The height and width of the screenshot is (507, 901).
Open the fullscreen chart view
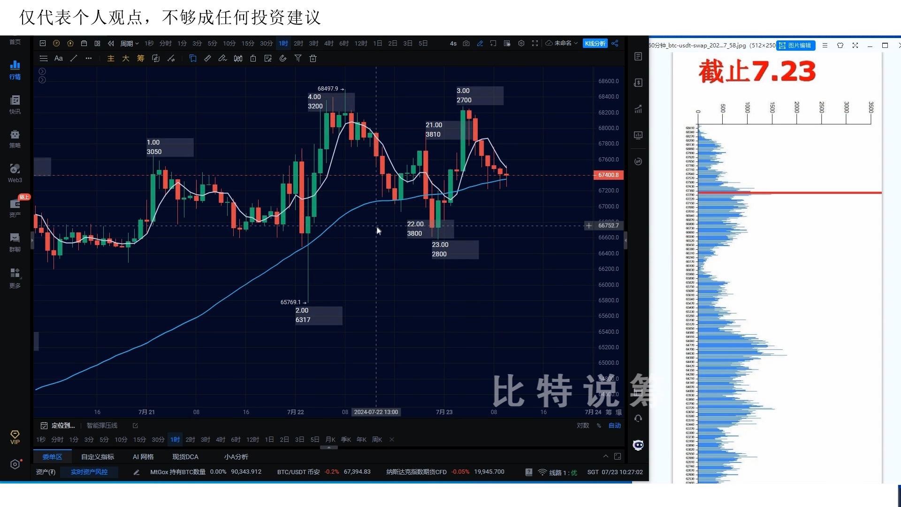point(535,43)
